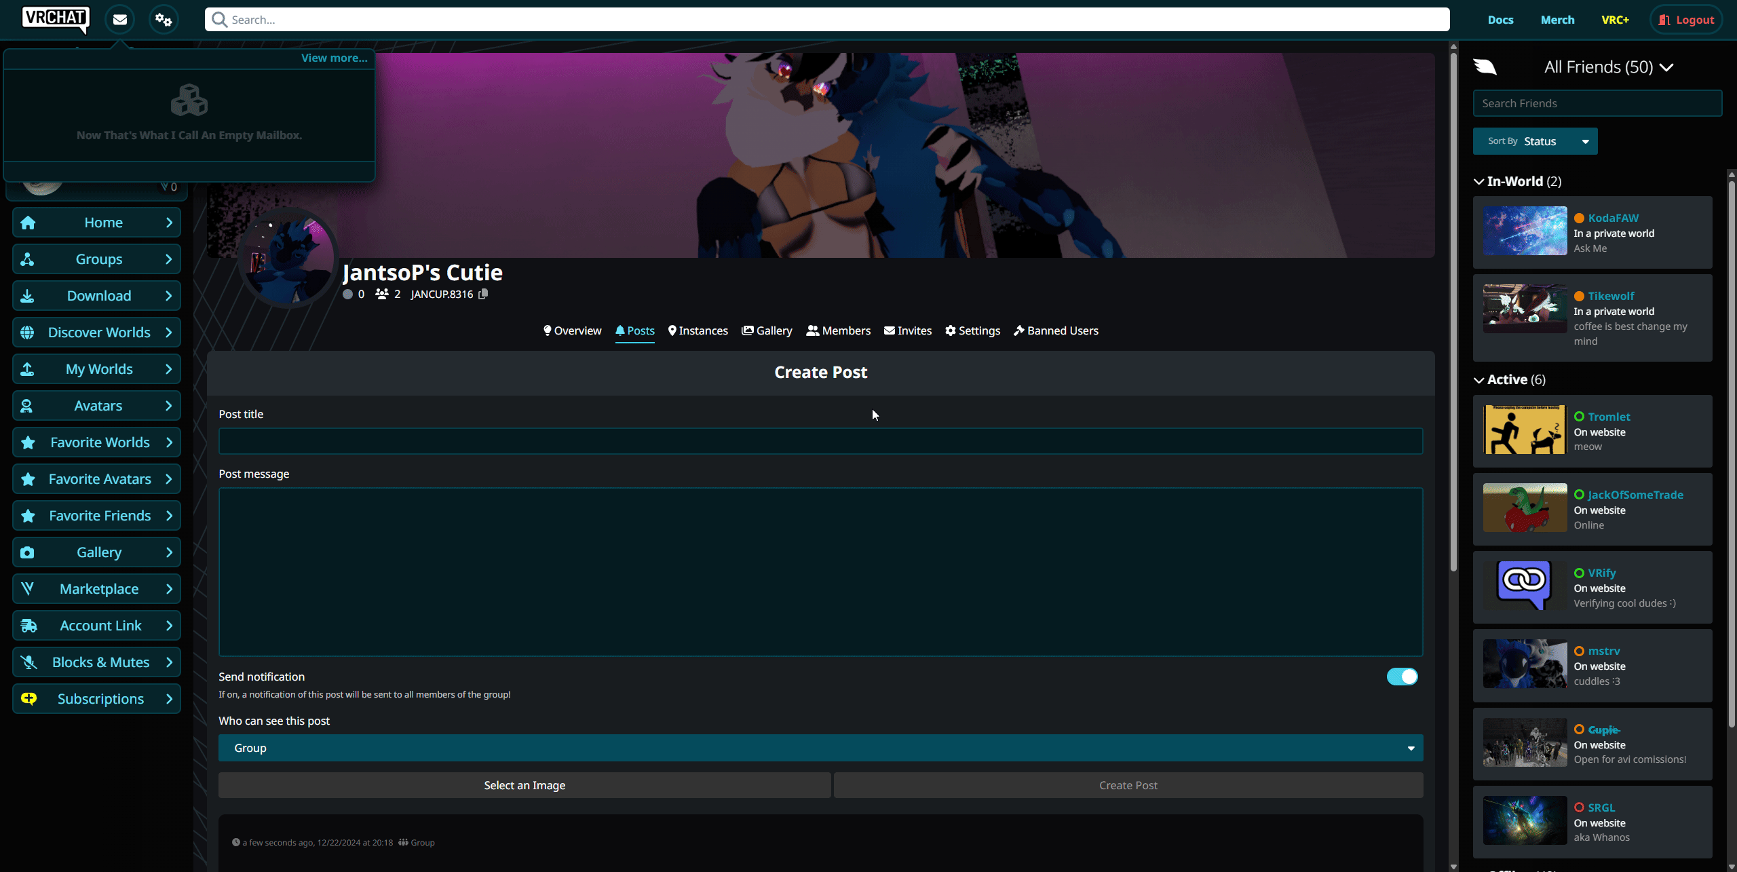Collapse the Active (6) section
1737x872 pixels.
1510,379
